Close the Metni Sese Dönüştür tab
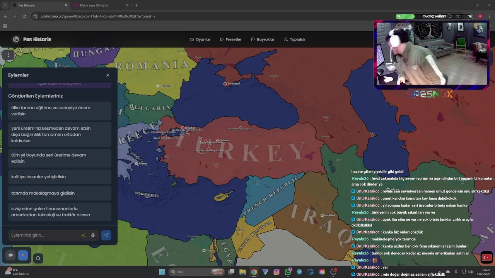Viewport: 495px width, 278px height. click(x=127, y=5)
